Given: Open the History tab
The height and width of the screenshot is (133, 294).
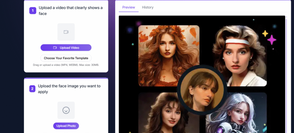Looking at the screenshot, I should click(148, 7).
